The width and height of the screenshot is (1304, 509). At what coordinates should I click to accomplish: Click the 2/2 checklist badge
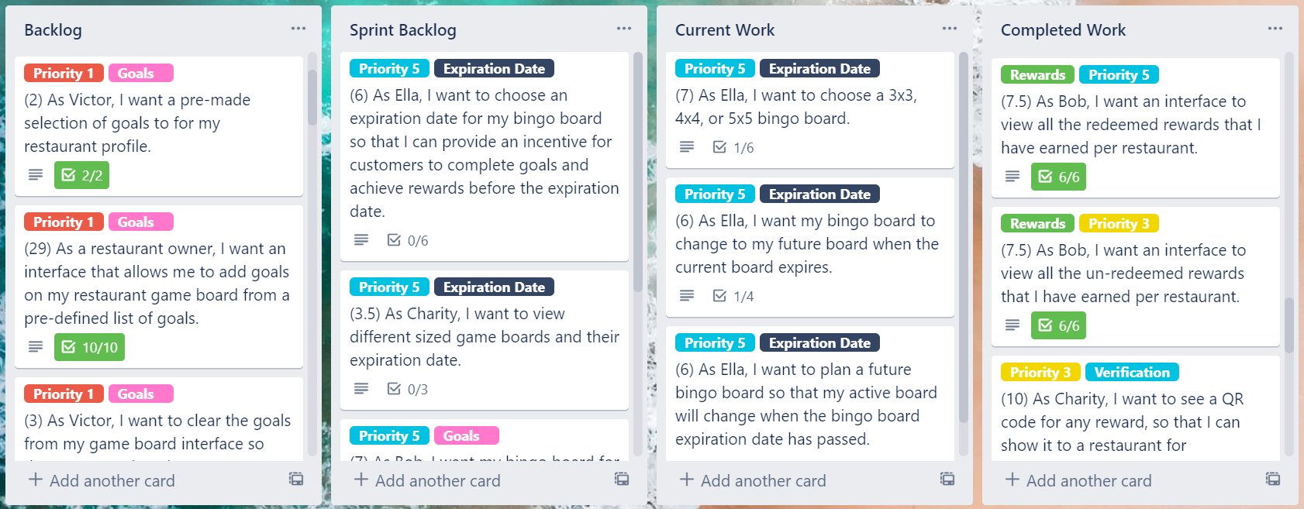click(x=81, y=175)
